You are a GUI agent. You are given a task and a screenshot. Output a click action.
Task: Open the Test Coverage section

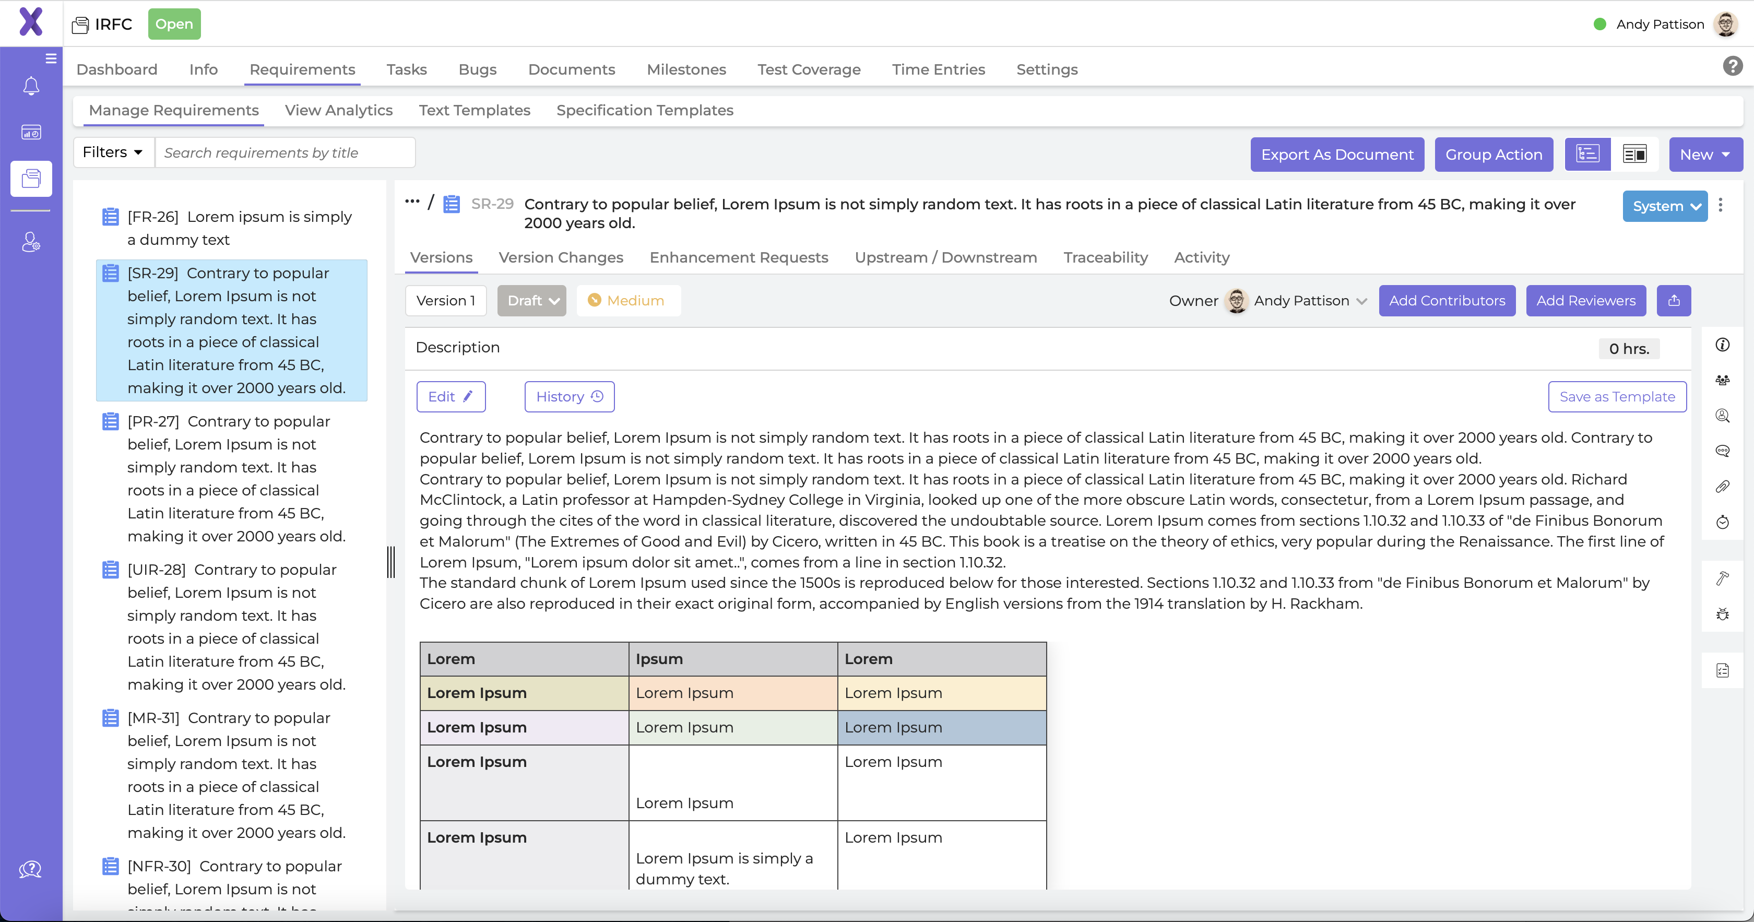point(809,69)
